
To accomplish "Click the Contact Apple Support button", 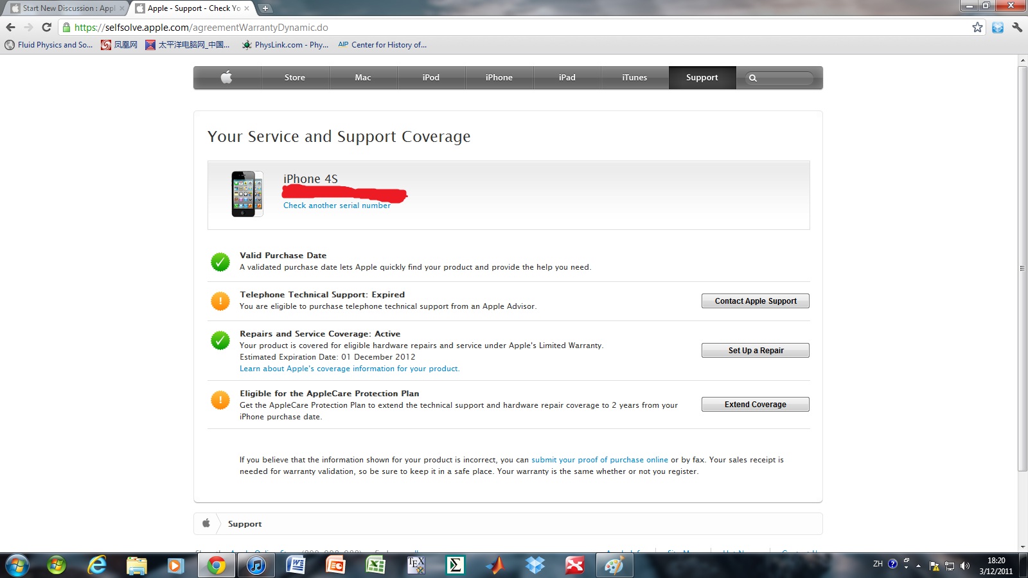I will click(756, 301).
